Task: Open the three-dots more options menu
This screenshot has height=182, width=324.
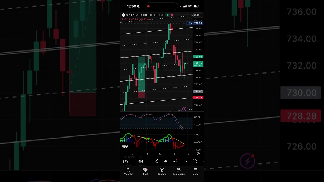Action: [175, 161]
